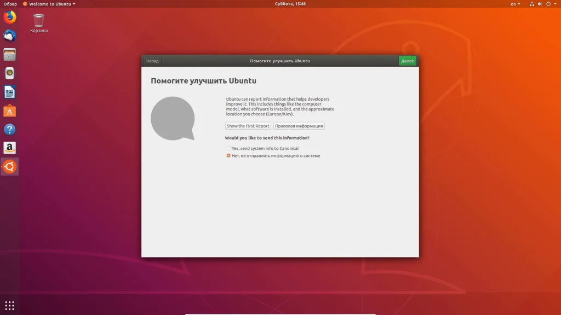This screenshot has height=315, width=561.
Task: Open the Обзор activities overview
Action: pos(10,4)
